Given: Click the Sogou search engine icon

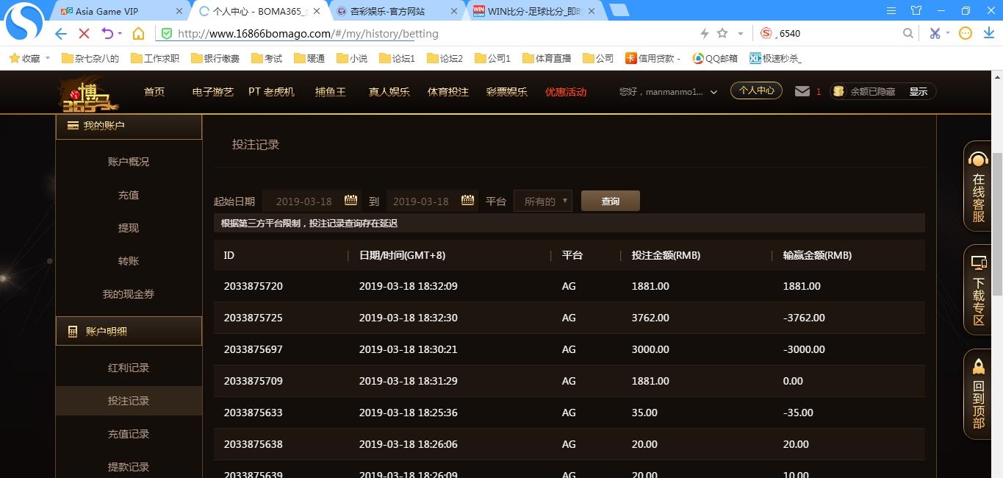Looking at the screenshot, I should coord(766,34).
